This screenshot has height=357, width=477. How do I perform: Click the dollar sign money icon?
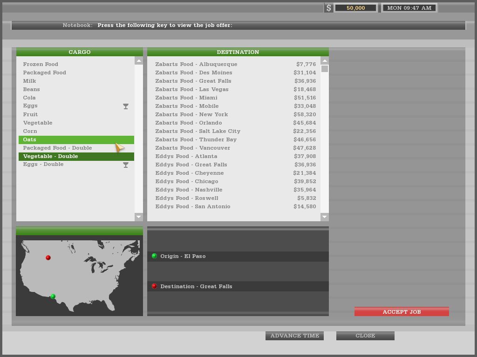coord(329,8)
